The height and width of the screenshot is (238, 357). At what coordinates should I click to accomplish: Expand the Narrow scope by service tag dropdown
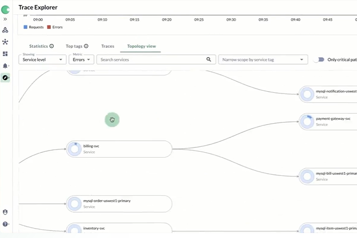(262, 59)
